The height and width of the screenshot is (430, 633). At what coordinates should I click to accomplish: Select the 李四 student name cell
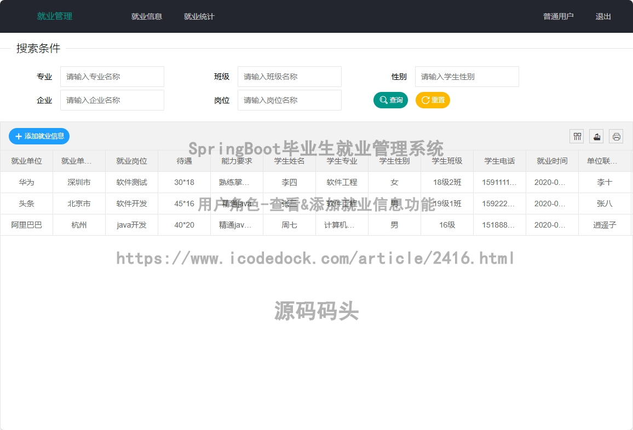289,182
